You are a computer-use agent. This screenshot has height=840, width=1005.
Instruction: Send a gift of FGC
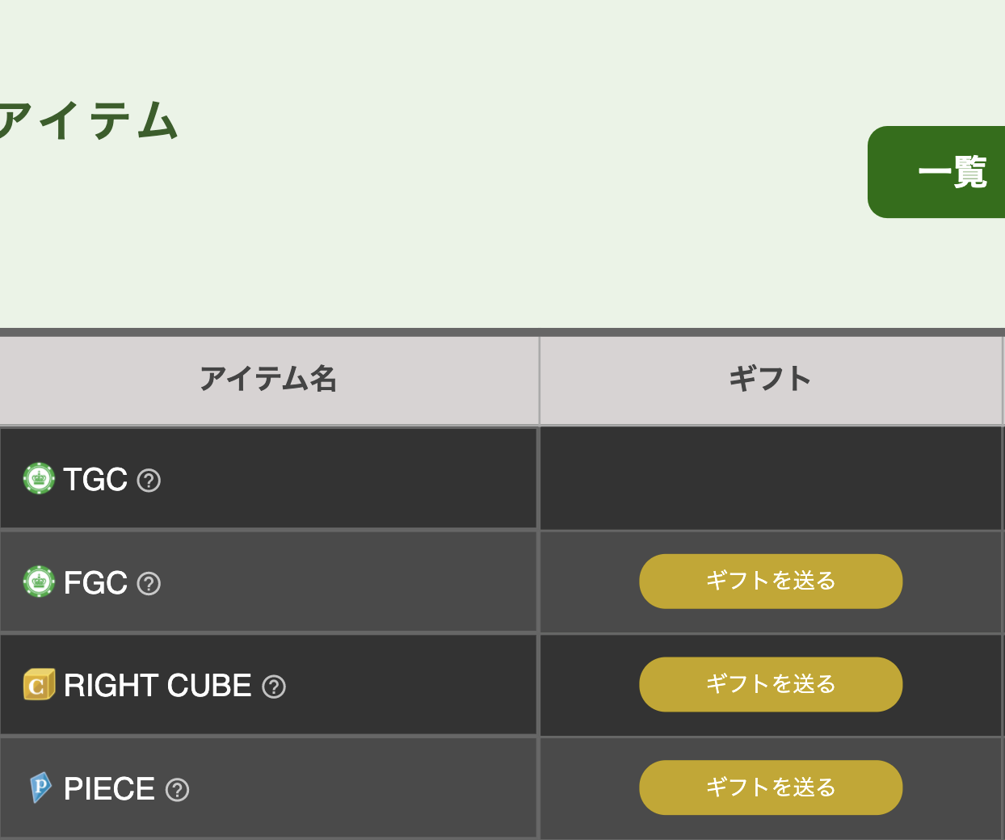pos(771,581)
